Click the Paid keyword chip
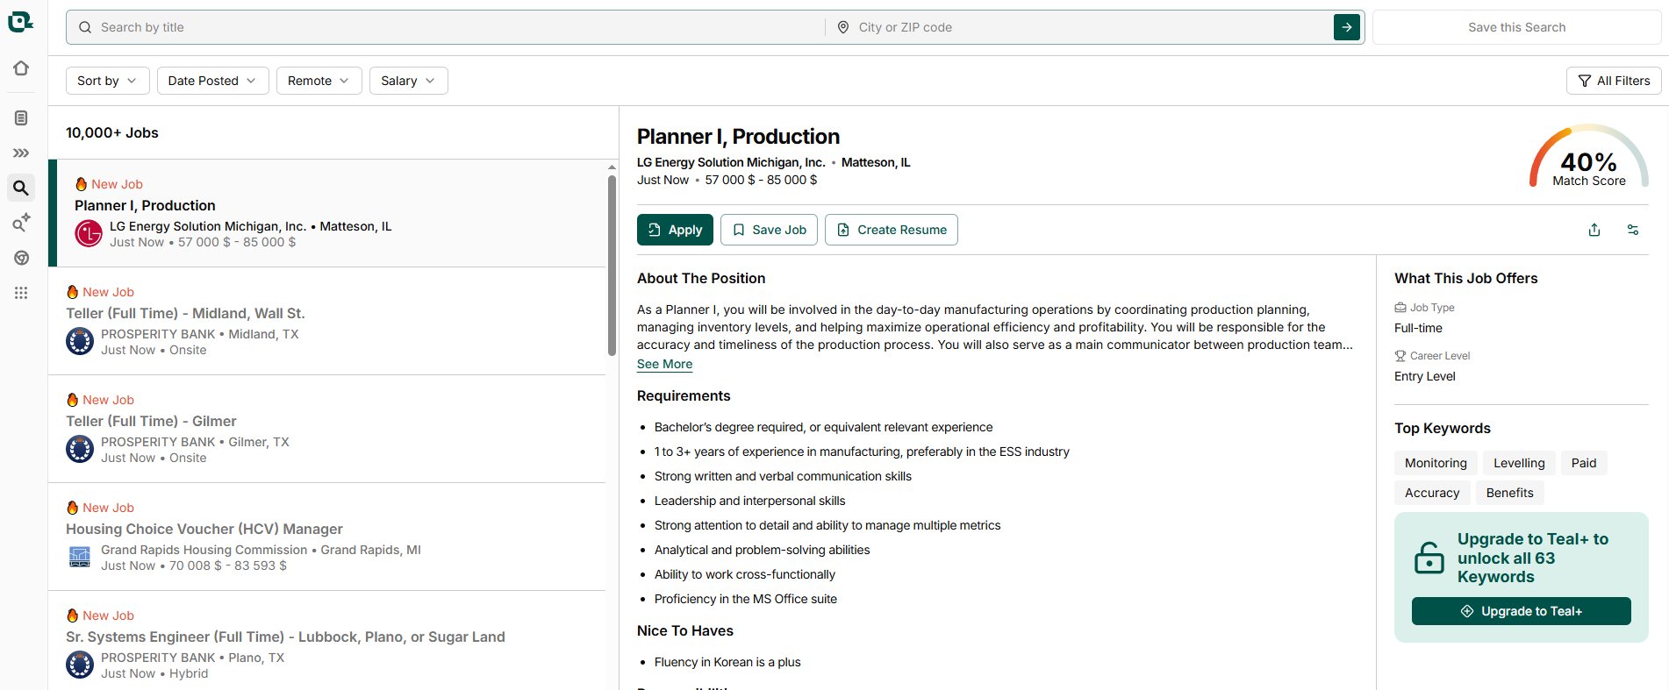This screenshot has height=690, width=1669. (x=1584, y=463)
